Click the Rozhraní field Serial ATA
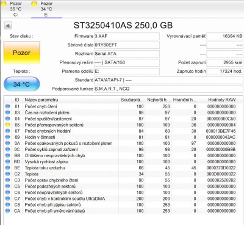This screenshot has height=225, width=244. 127,54
